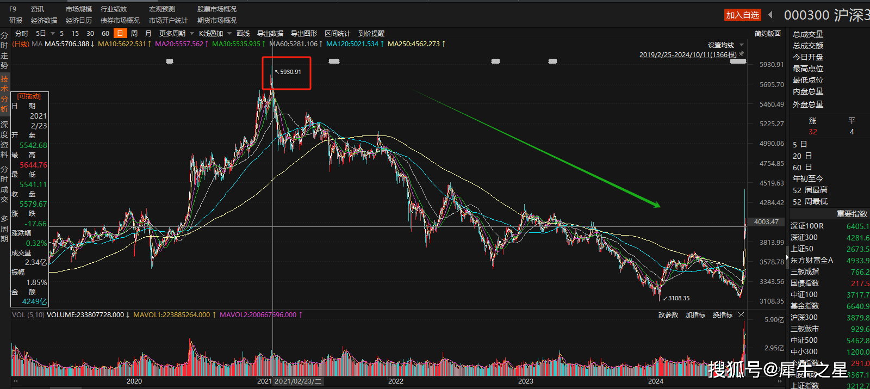
Task: Click the left arrow before stock code 000300
Action: pos(770,15)
